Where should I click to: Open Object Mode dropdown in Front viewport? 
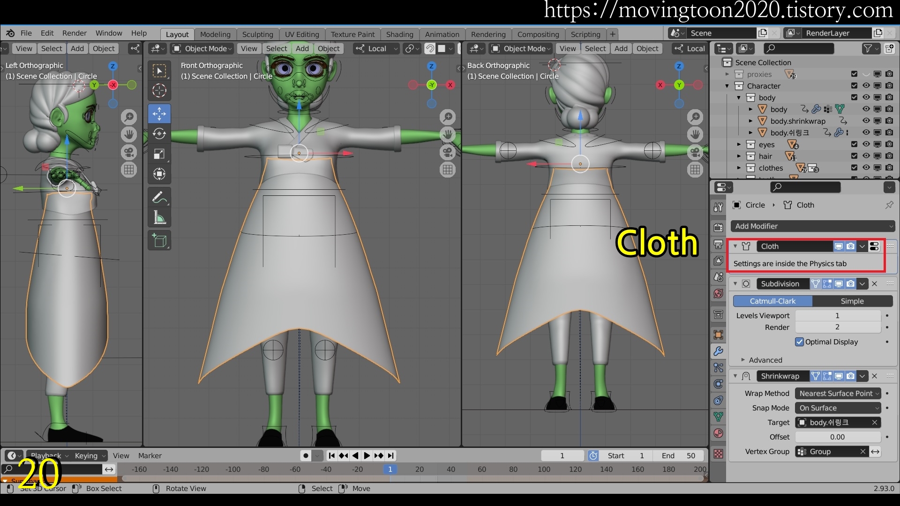click(x=203, y=49)
